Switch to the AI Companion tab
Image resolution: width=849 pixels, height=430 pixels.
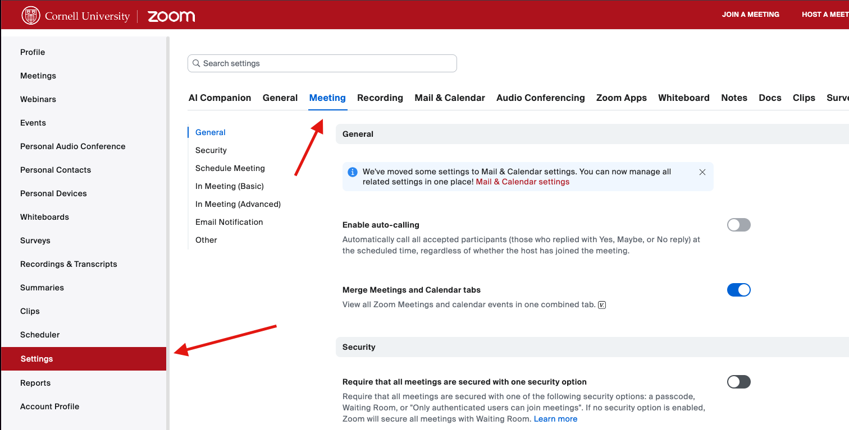click(x=220, y=98)
